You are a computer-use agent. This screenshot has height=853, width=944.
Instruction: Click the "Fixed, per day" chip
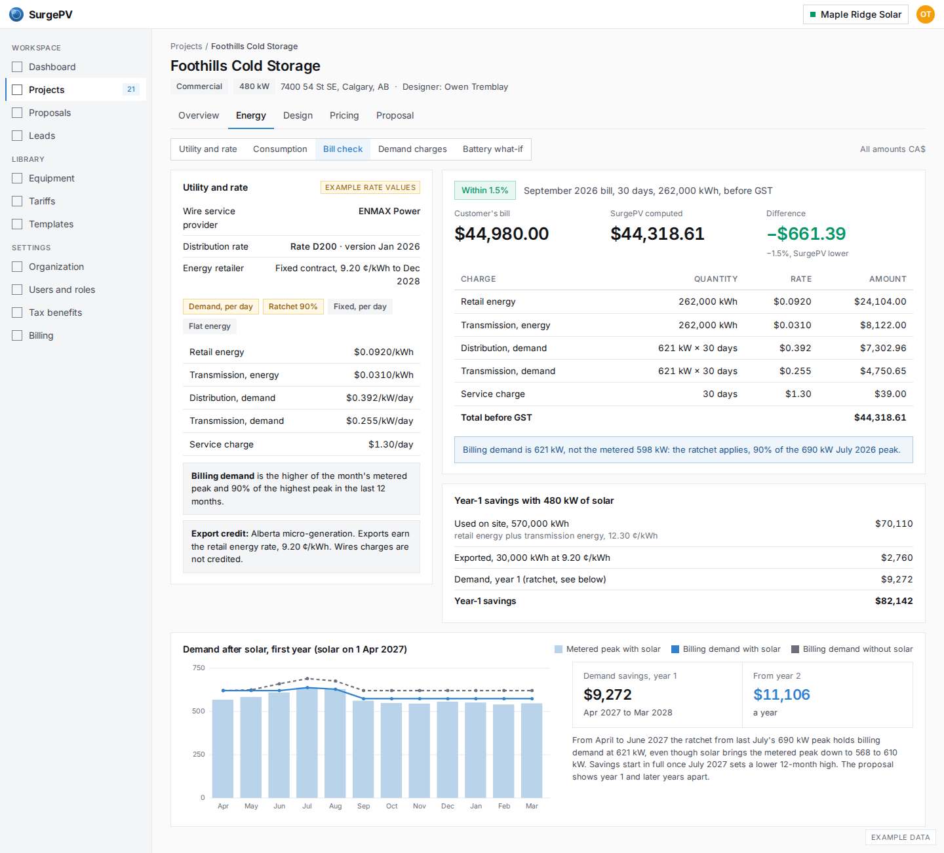click(360, 307)
